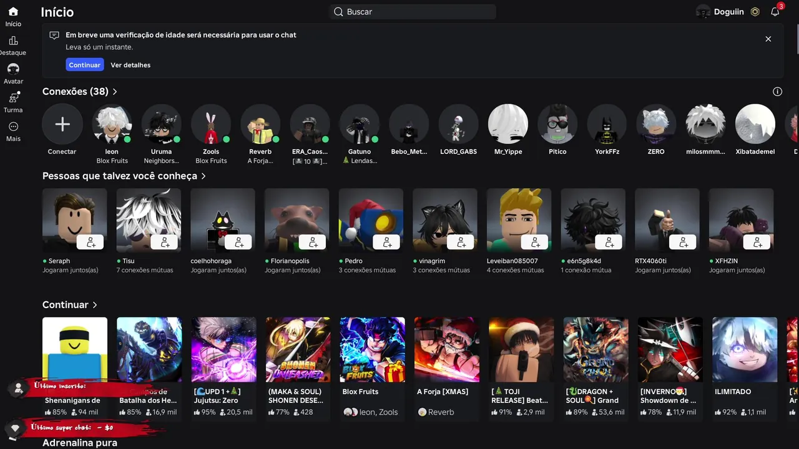
Task: Open the Jujutsu: Zero game thumbnail
Action: point(223,350)
